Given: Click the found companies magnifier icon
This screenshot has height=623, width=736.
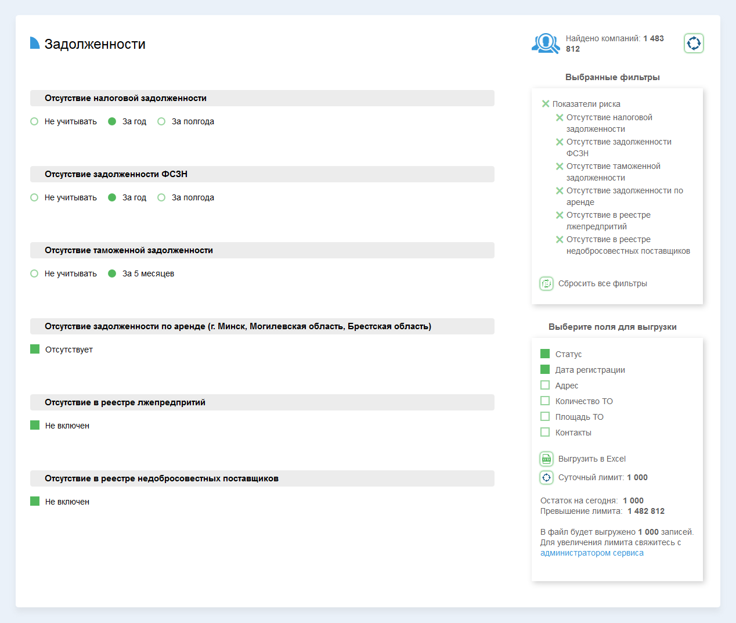Looking at the screenshot, I should 545,44.
